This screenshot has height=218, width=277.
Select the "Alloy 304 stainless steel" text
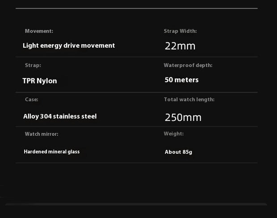(x=60, y=116)
